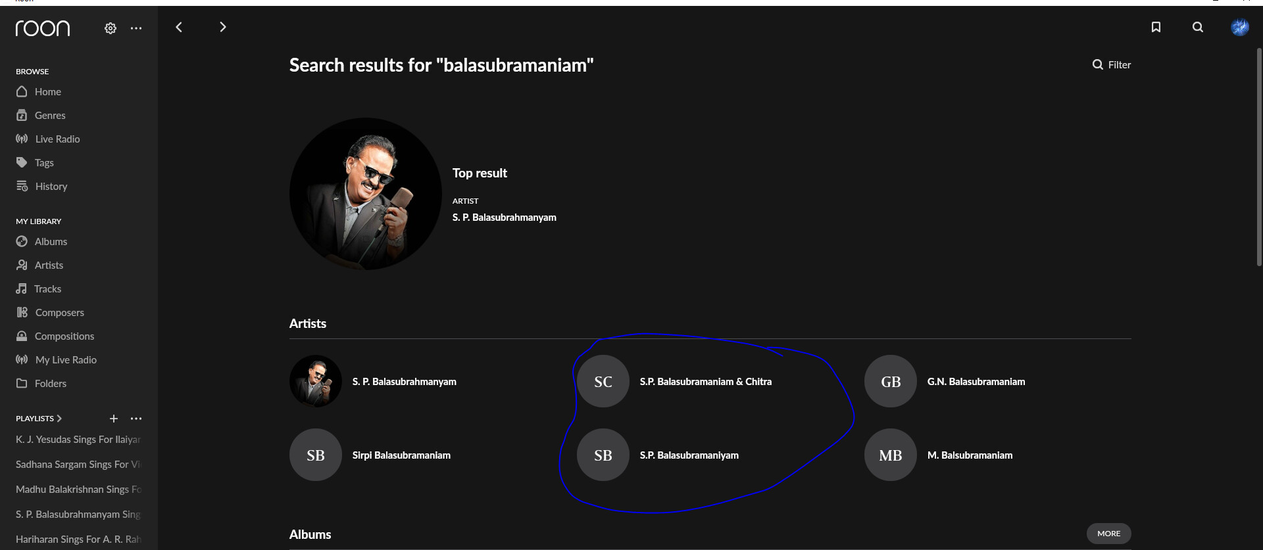
Task: Click the MB artist avatar
Action: coord(891,455)
